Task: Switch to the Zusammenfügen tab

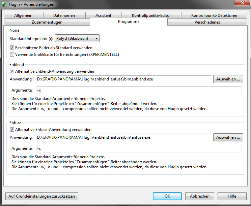Action: click(47, 22)
